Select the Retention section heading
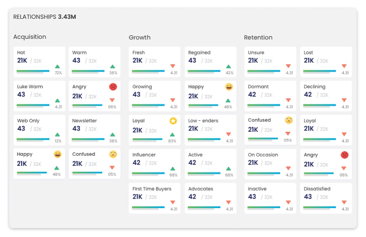Viewport: 366px width, 237px height. [258, 37]
